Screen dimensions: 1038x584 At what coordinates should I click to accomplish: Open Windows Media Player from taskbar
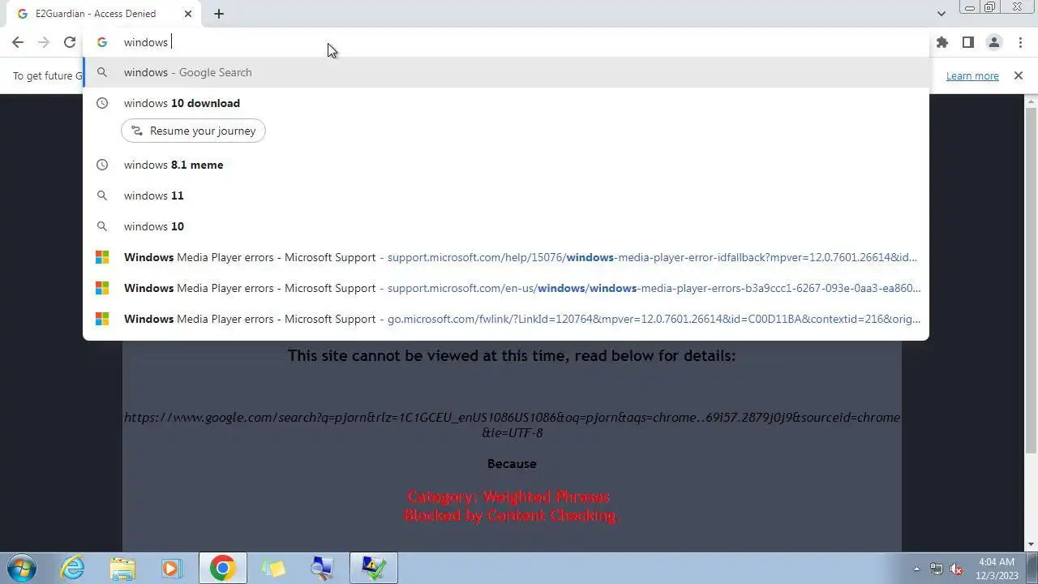[171, 568]
